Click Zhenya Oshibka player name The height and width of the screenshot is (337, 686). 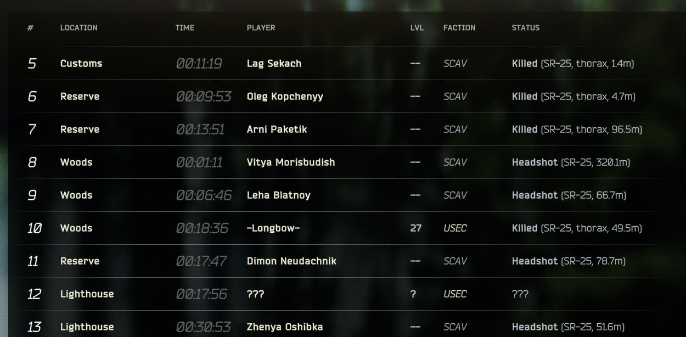click(285, 327)
